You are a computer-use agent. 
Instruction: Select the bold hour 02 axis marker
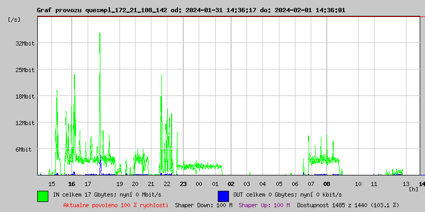coord(231,184)
